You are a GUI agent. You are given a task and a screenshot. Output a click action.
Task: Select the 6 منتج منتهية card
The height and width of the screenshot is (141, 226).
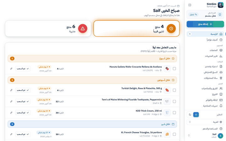pyautogui.click(x=48, y=29)
